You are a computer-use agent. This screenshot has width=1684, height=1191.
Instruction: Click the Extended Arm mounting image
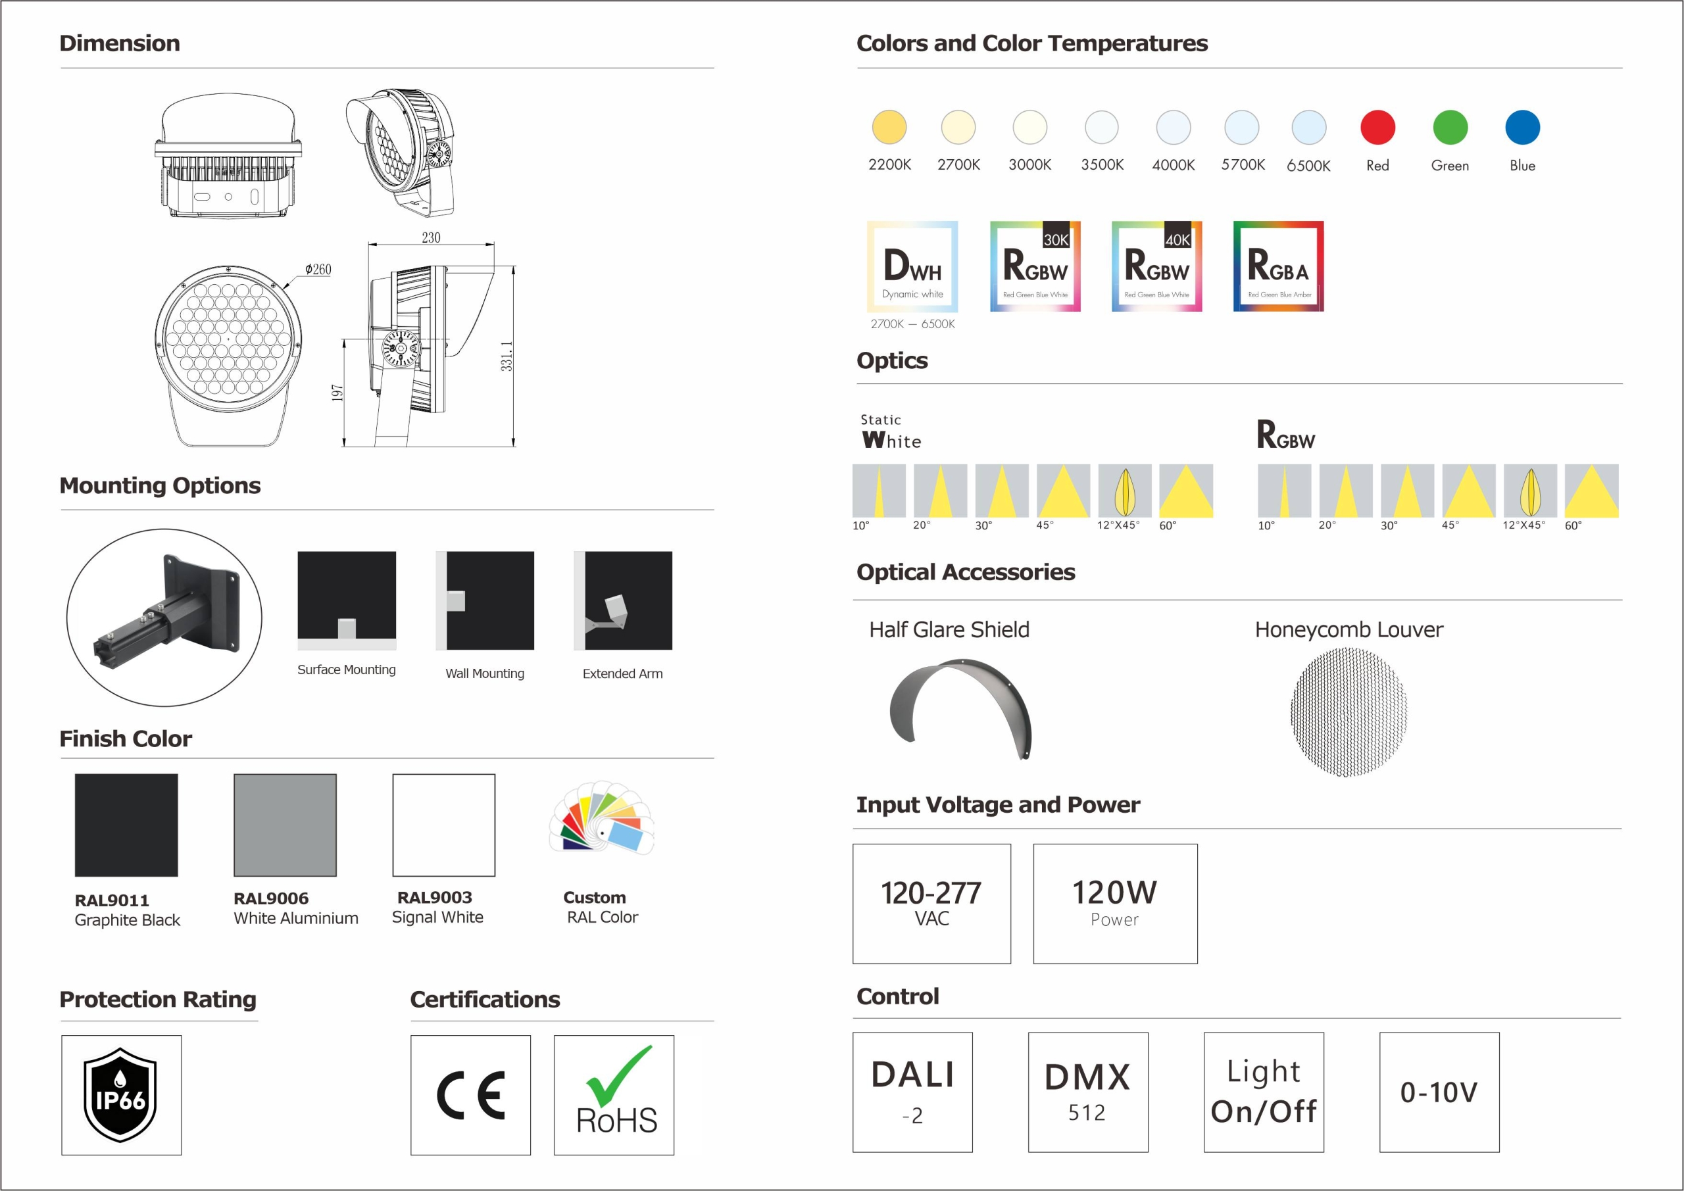pos(623,600)
